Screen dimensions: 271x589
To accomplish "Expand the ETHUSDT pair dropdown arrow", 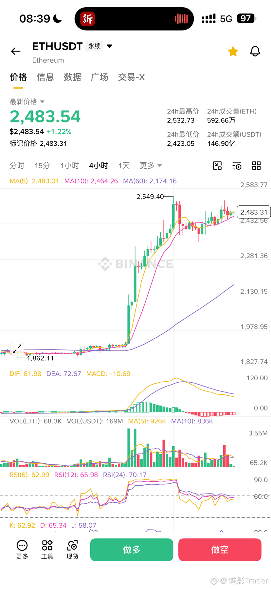I will coord(110,46).
